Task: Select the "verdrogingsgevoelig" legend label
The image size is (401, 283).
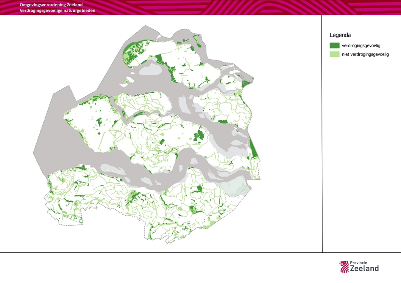Action: pos(361,46)
